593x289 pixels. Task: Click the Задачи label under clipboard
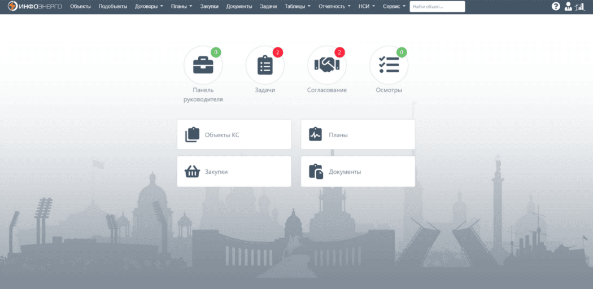265,90
